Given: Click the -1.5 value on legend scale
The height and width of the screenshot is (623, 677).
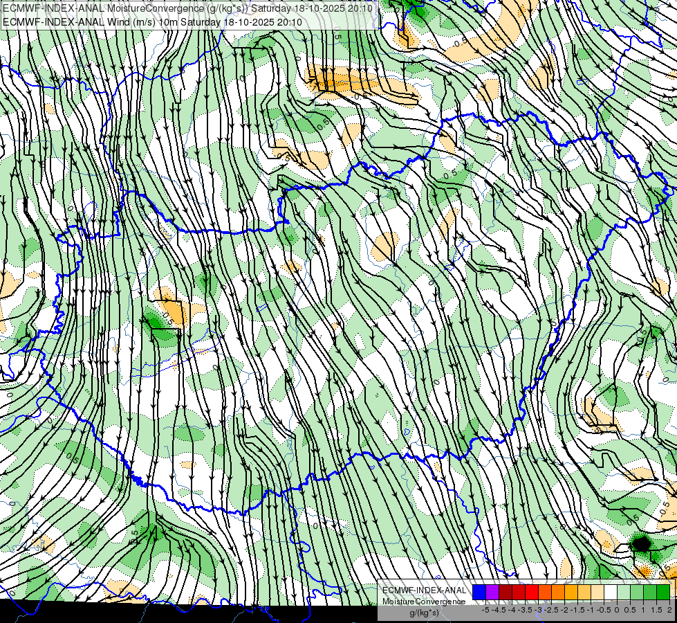Looking at the screenshot, I should 577,610.
